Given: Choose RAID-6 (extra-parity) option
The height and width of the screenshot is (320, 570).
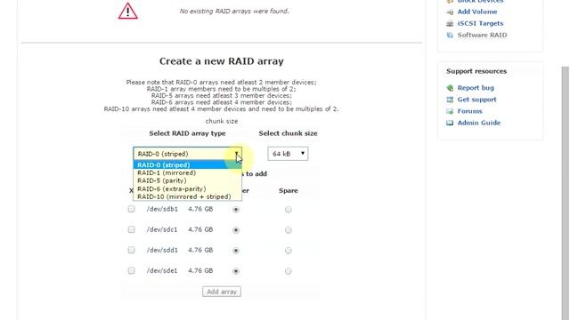Looking at the screenshot, I should pyautogui.click(x=187, y=188).
